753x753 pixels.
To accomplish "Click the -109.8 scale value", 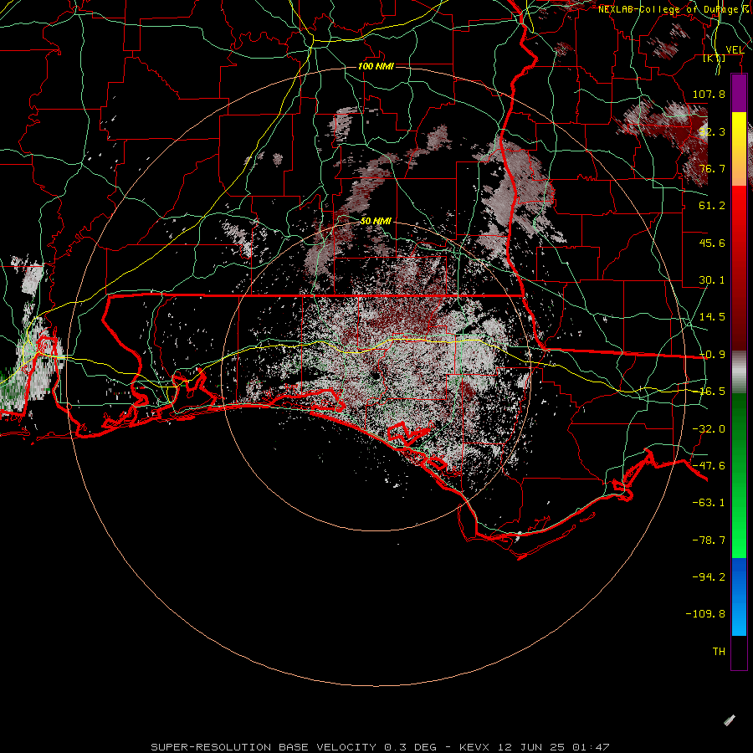I will [x=705, y=614].
